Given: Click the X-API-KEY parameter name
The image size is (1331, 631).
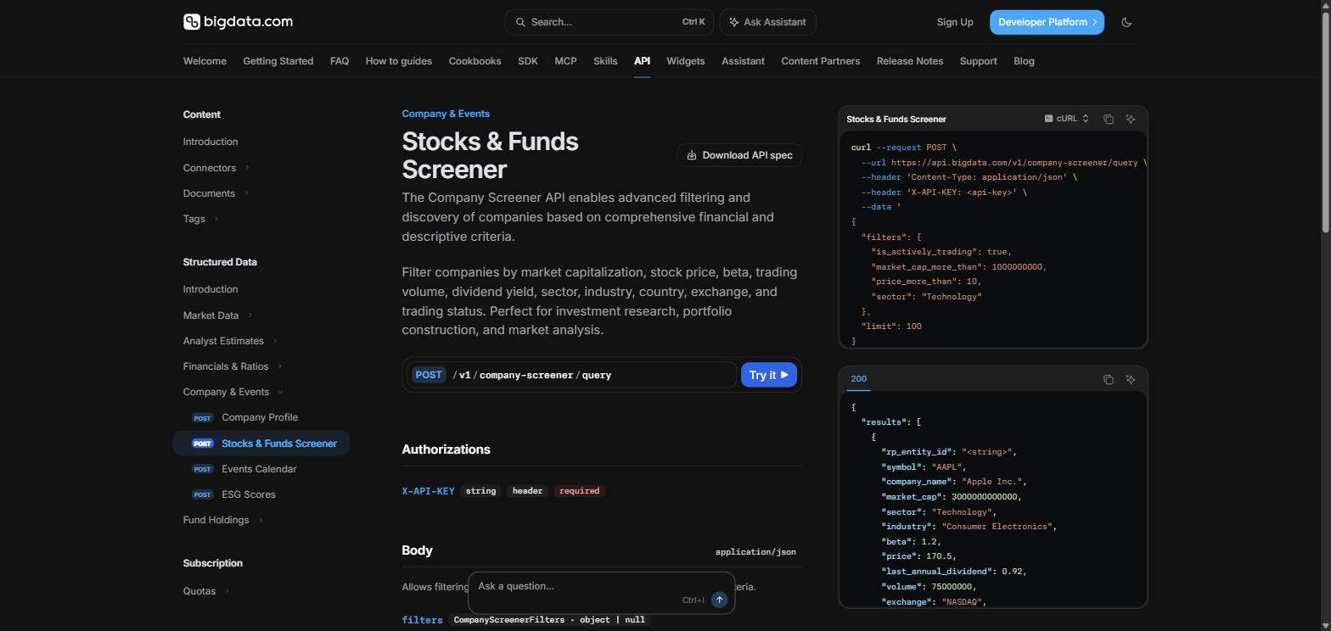Looking at the screenshot, I should pos(428,491).
